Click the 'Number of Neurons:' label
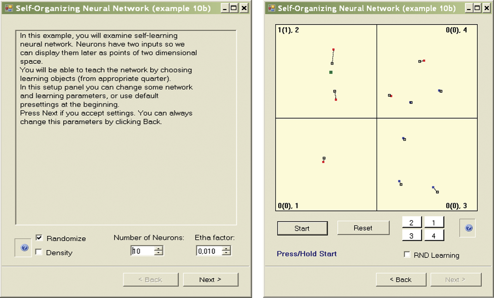This screenshot has width=494, height=298. click(149, 238)
